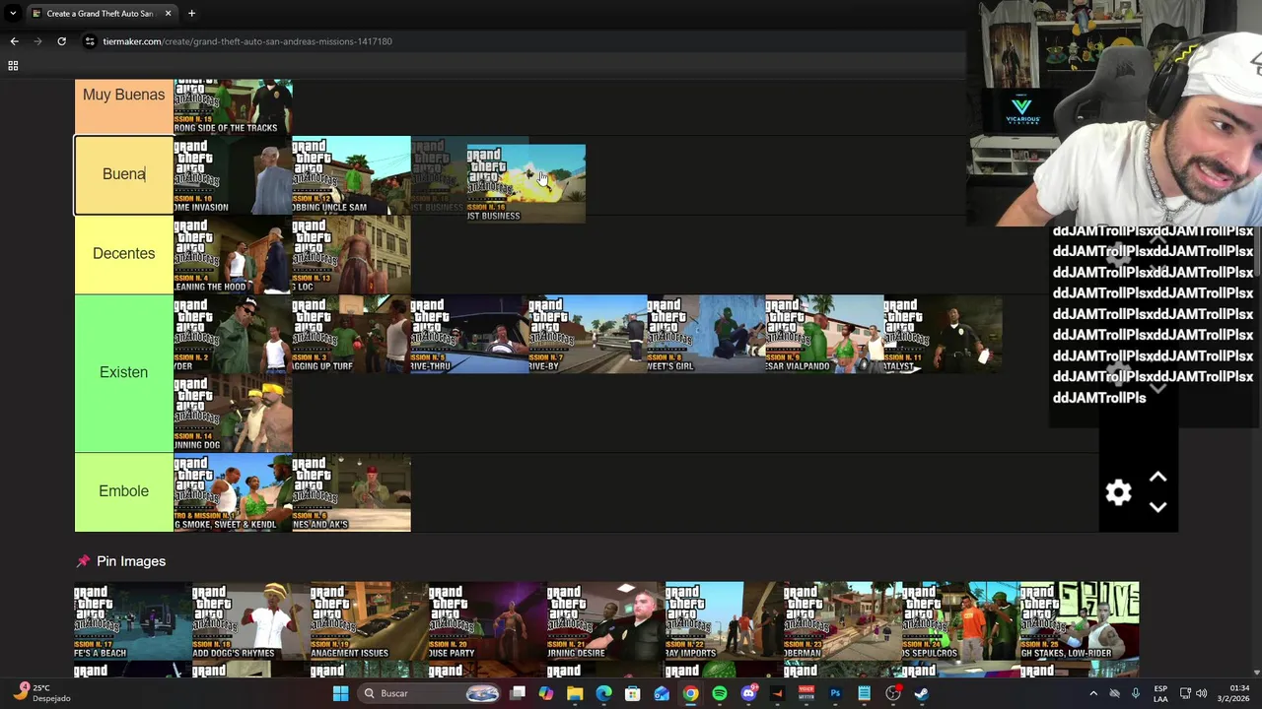Open Google Chrome from the taskbar
The width and height of the screenshot is (1262, 709).
pyautogui.click(x=690, y=693)
